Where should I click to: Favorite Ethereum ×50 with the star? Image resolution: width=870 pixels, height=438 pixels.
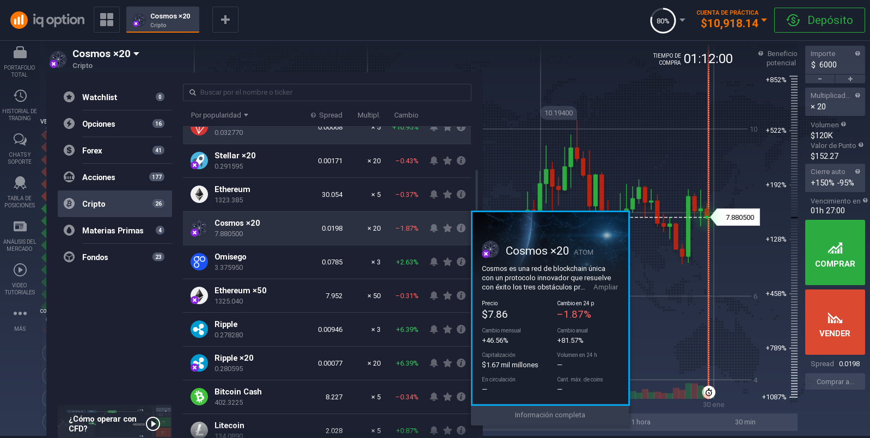pyautogui.click(x=448, y=295)
